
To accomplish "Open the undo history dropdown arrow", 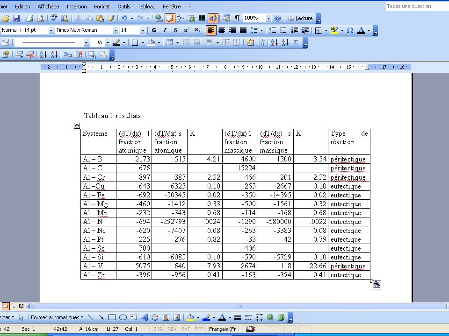I will coord(132,18).
